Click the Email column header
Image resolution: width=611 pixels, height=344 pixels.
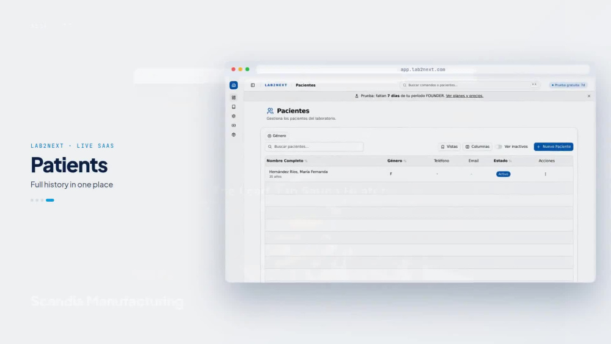(474, 161)
